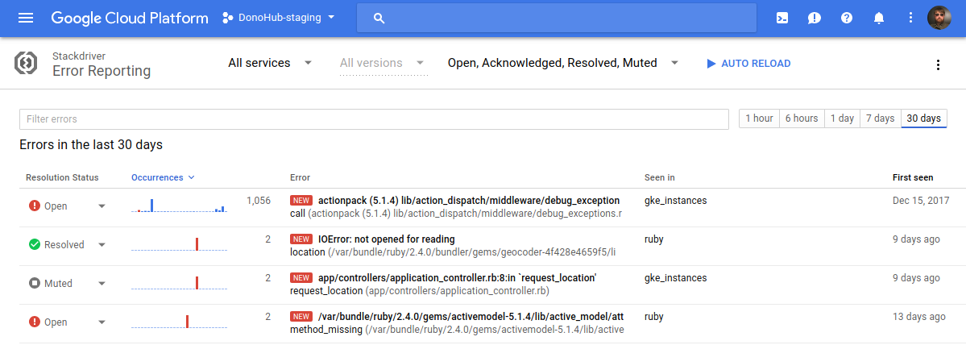Open the help question mark icon
Viewport: 966px width, 345px height.
pyautogui.click(x=846, y=18)
